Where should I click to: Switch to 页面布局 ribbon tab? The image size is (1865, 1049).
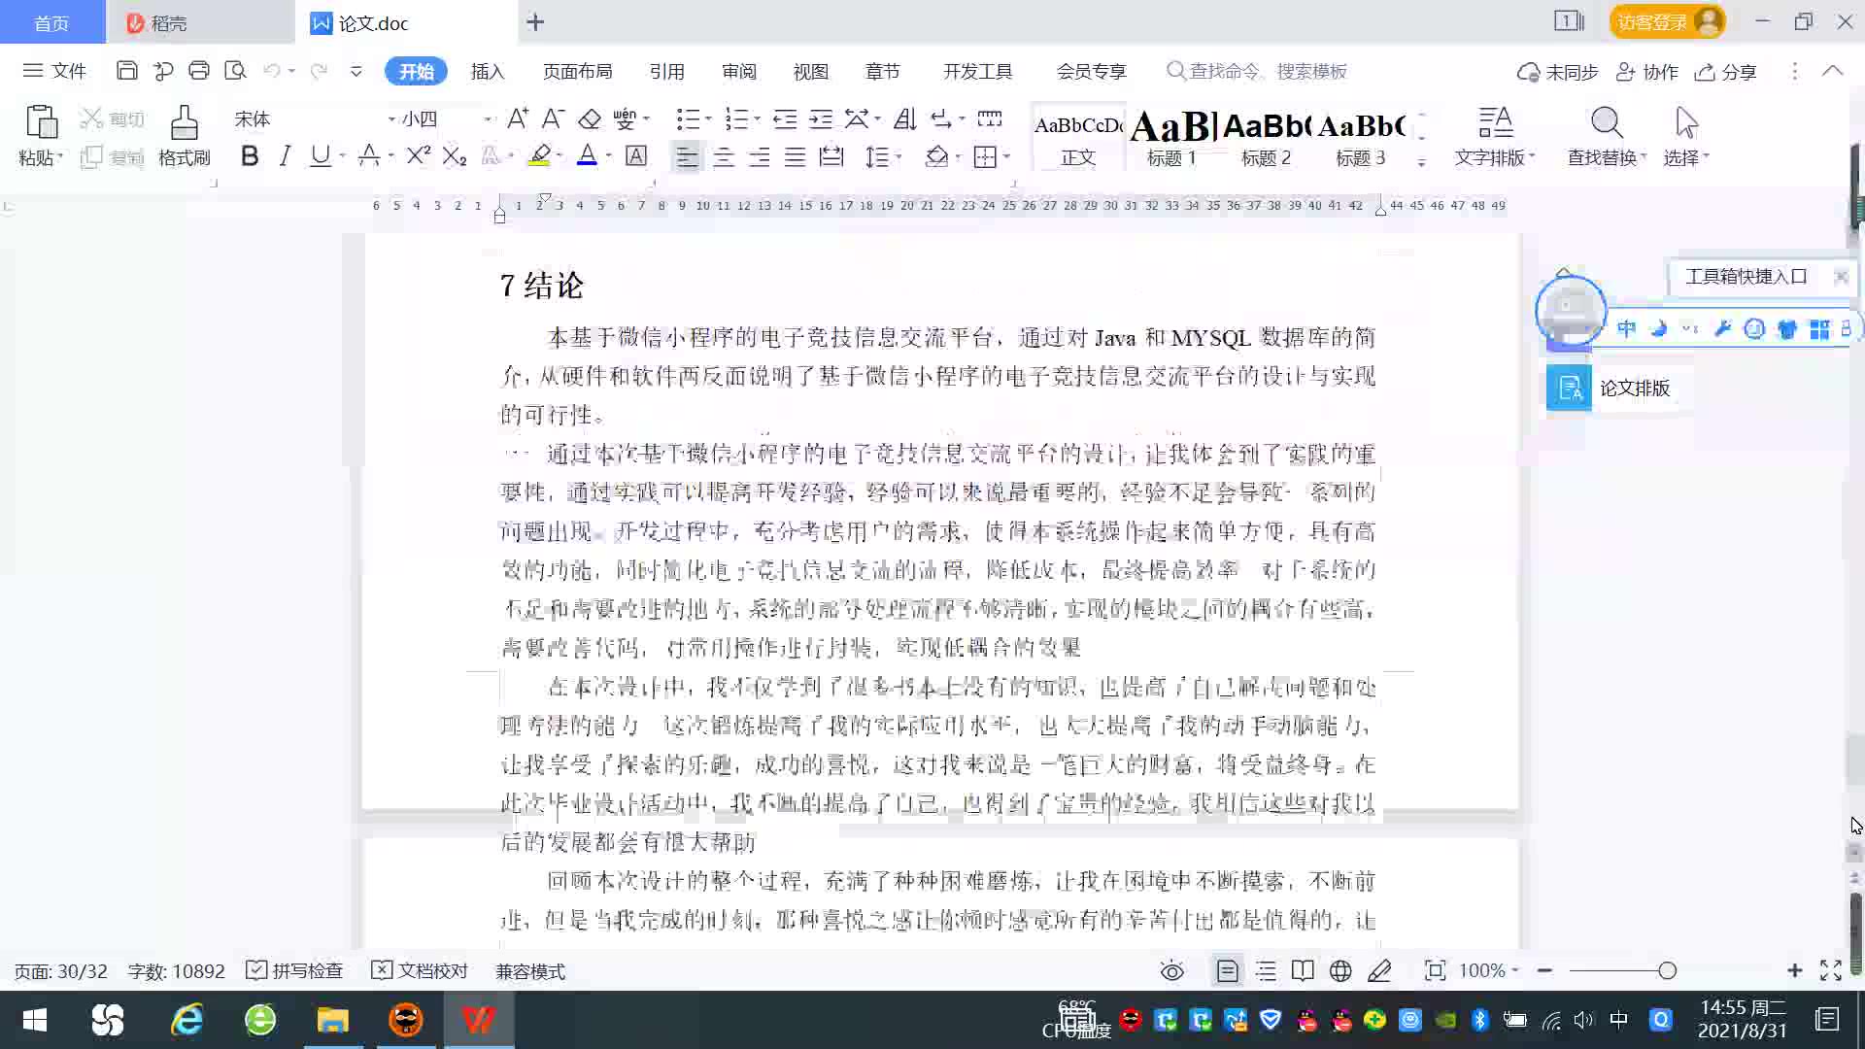[577, 71]
